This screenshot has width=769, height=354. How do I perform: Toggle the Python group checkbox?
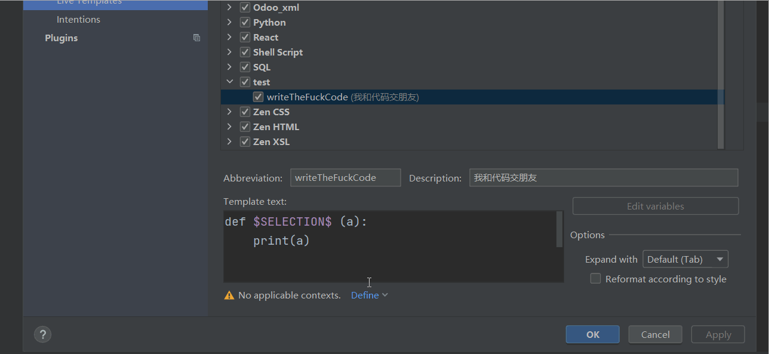[245, 23]
